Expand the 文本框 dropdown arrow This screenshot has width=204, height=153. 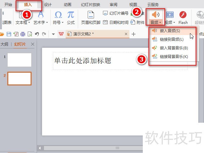[x=29, y=23]
